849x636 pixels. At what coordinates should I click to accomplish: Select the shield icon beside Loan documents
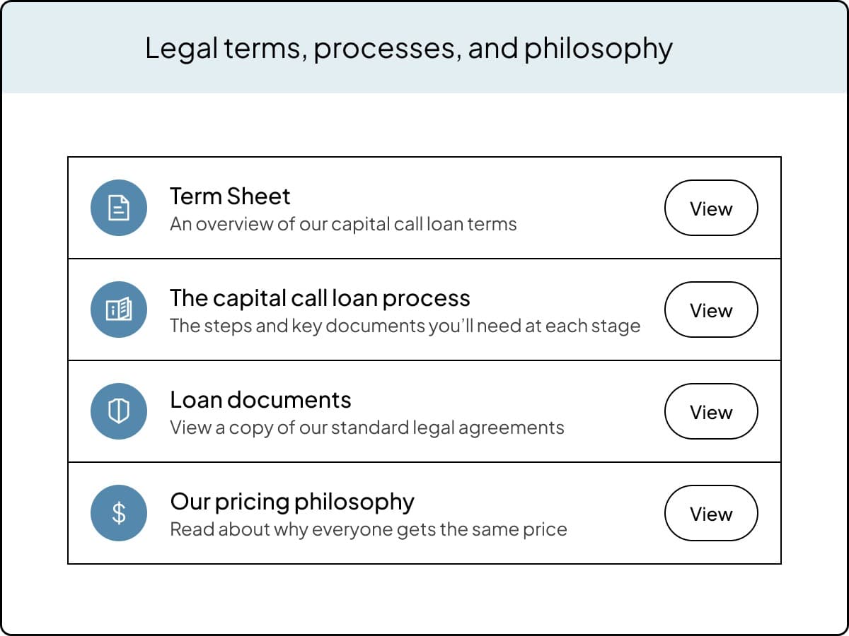(x=118, y=411)
